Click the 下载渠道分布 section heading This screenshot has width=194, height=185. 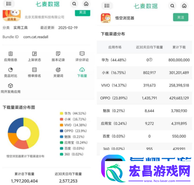pos(113,34)
